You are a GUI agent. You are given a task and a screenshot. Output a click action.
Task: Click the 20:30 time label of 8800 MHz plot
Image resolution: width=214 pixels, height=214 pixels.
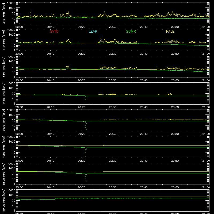point(113,188)
